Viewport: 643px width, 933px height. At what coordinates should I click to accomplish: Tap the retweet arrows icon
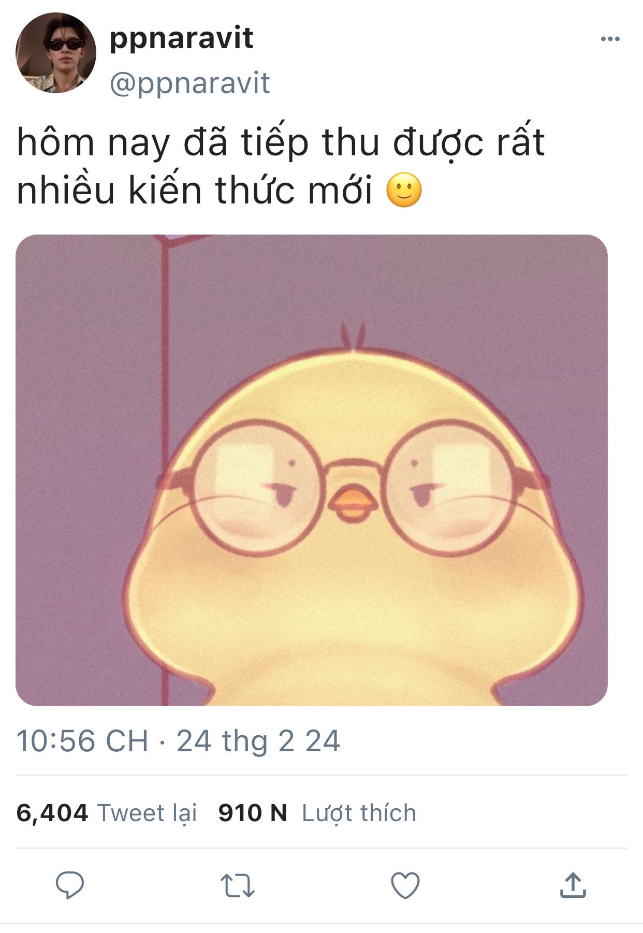(237, 886)
